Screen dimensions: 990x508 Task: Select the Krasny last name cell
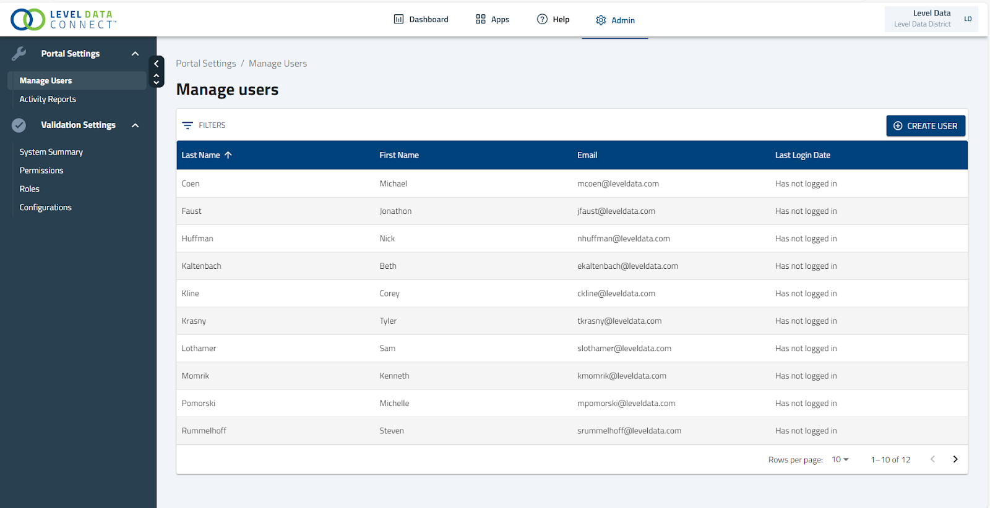point(194,321)
